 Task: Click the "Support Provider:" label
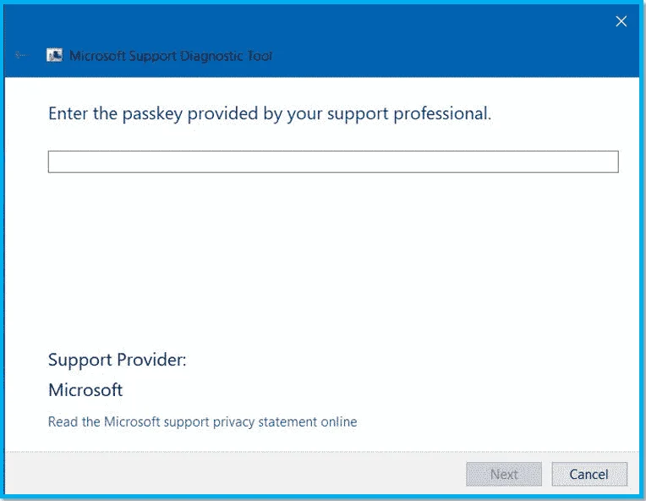click(x=118, y=360)
